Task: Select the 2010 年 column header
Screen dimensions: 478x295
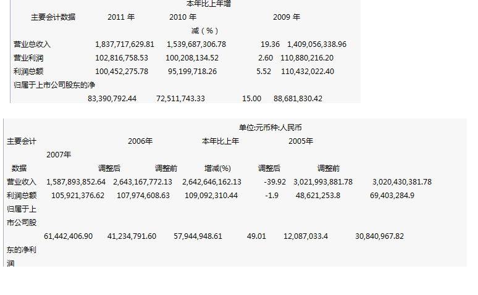Action: point(183,17)
